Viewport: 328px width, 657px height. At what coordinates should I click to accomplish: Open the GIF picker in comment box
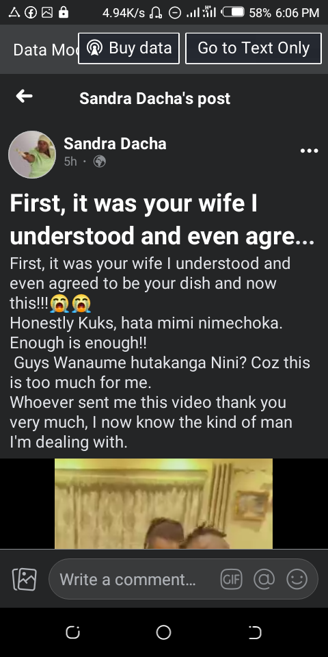click(232, 580)
